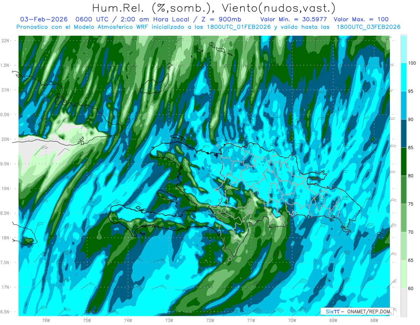Click the '17N' latitude label
Viewport: 420px width, 325px height.
pyautogui.click(x=6, y=287)
